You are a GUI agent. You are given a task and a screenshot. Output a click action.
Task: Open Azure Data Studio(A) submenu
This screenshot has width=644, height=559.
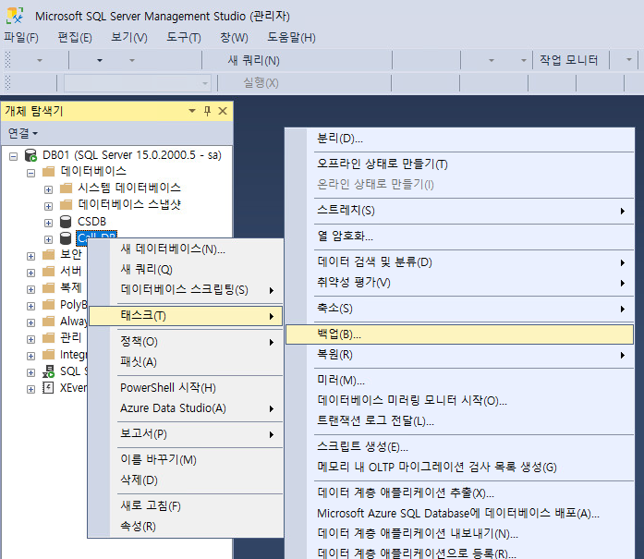[x=186, y=408]
